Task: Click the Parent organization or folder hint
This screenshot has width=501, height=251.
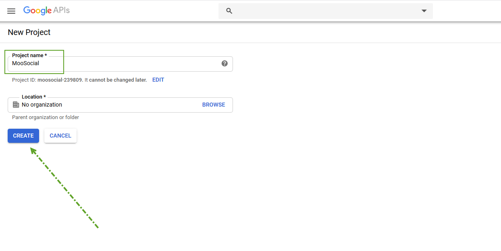Action: coord(46,117)
